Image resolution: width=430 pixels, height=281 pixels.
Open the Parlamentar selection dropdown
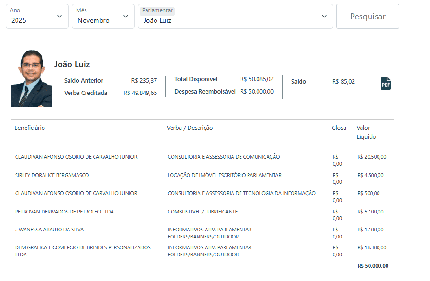pyautogui.click(x=235, y=17)
